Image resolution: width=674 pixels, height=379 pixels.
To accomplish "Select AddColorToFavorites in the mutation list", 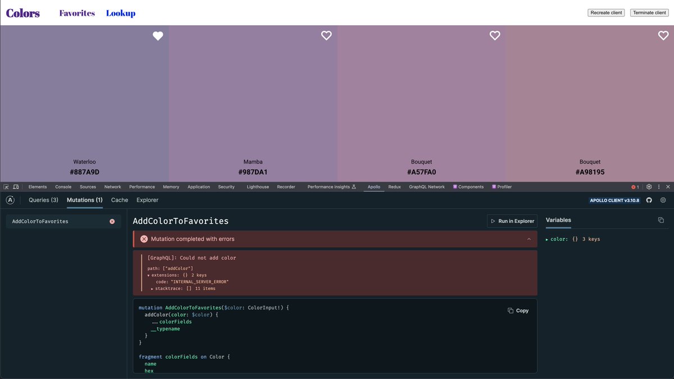I will tap(63, 221).
